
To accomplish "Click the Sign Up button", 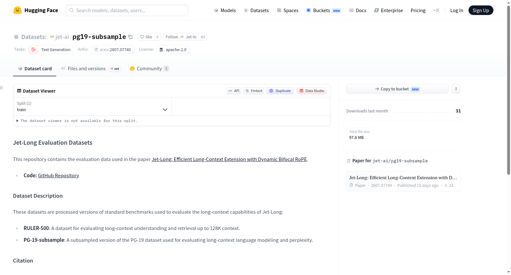I will pos(481,10).
